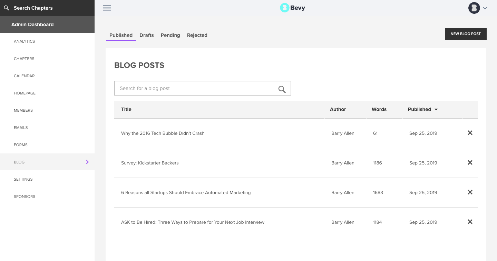Select the Pending tab
This screenshot has width=497, height=261.
tap(170, 35)
